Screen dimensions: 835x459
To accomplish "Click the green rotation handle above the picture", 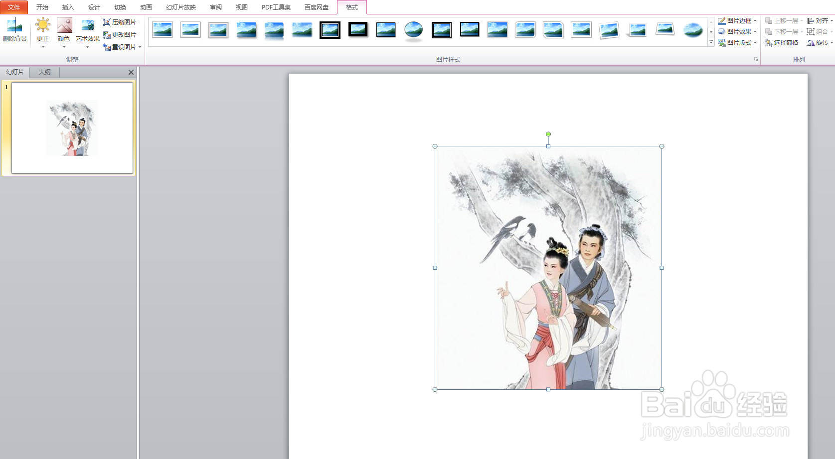I will tap(548, 134).
